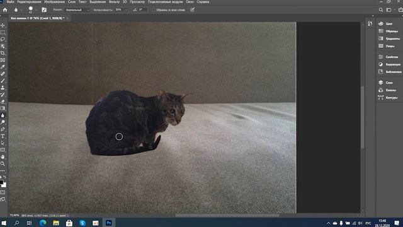Select the Eyedropper tool
This screenshot has height=227, width=403.
pyautogui.click(x=3, y=67)
